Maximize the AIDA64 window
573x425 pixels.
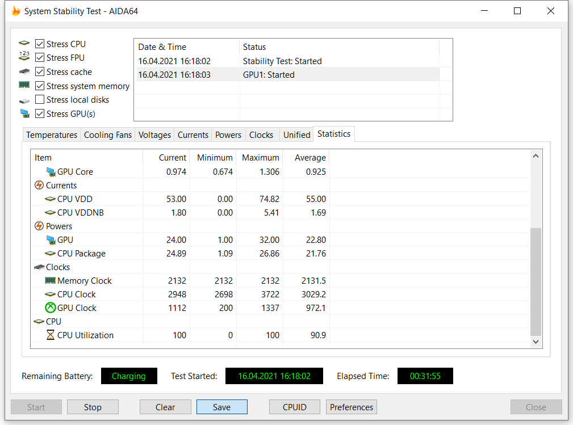517,11
